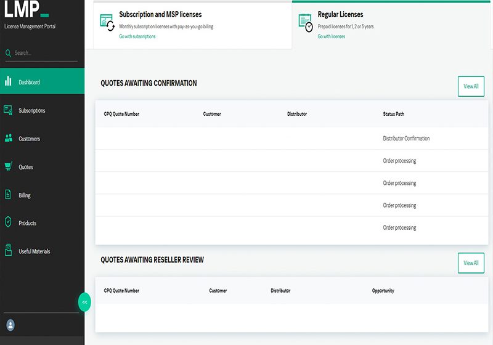Viewport: 493px width, 345px height.
Task: Open the Useful Materials menu item
Action: 35,251
